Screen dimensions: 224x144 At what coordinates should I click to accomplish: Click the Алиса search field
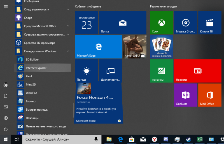62,139
